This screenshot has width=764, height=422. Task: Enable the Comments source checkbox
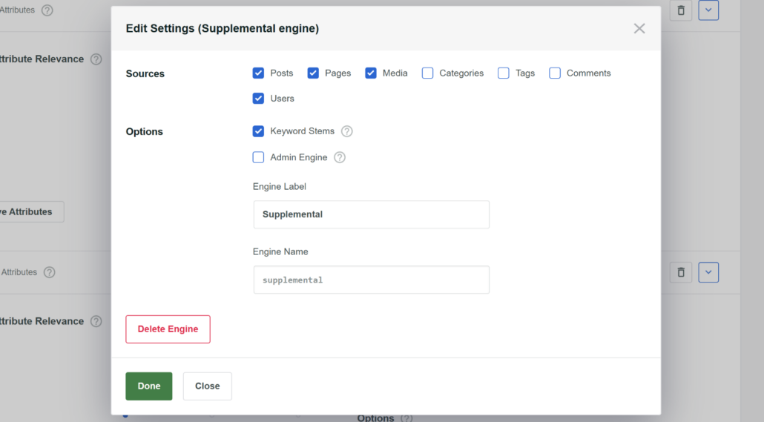[x=555, y=73]
